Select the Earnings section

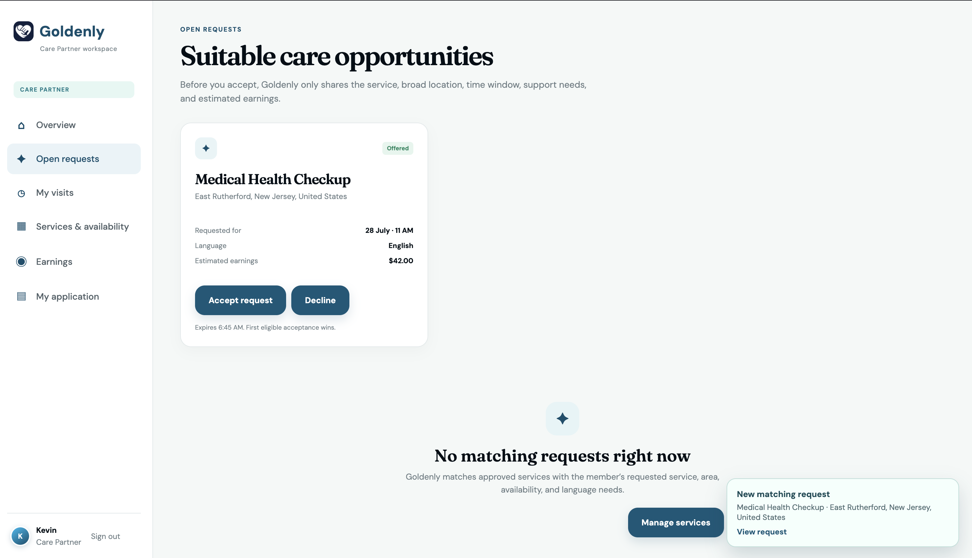click(x=74, y=262)
